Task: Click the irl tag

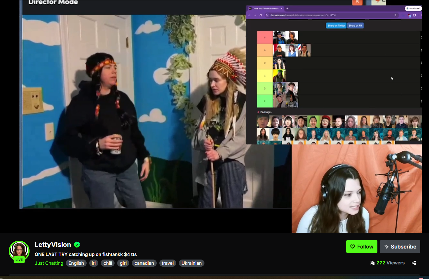Action: coord(94,263)
